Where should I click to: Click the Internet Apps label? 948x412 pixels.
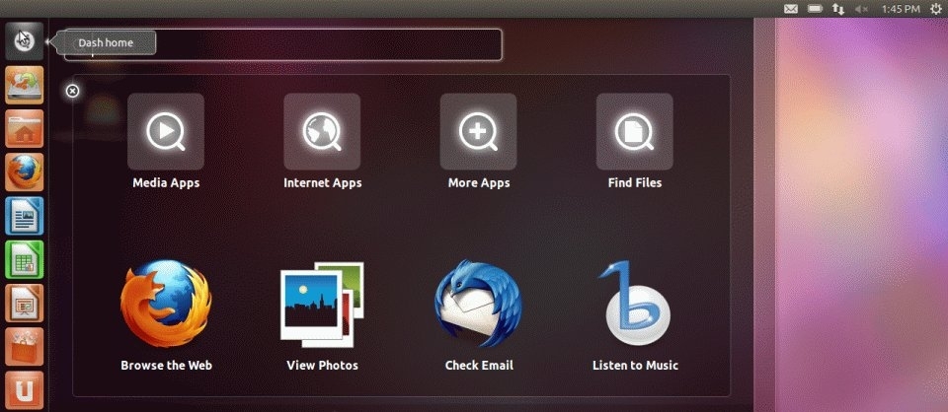323,182
